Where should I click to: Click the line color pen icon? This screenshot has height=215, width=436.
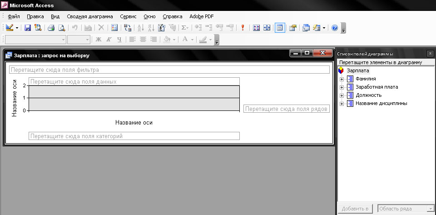(203, 40)
